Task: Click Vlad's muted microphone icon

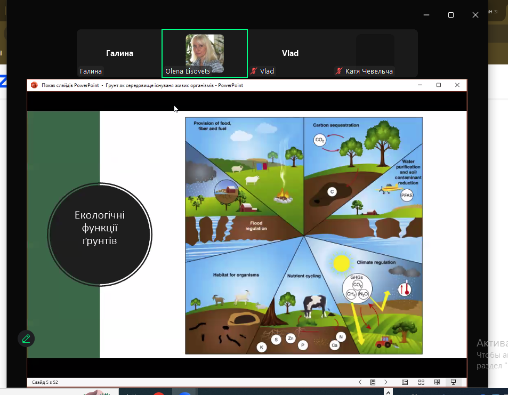Action: [254, 71]
